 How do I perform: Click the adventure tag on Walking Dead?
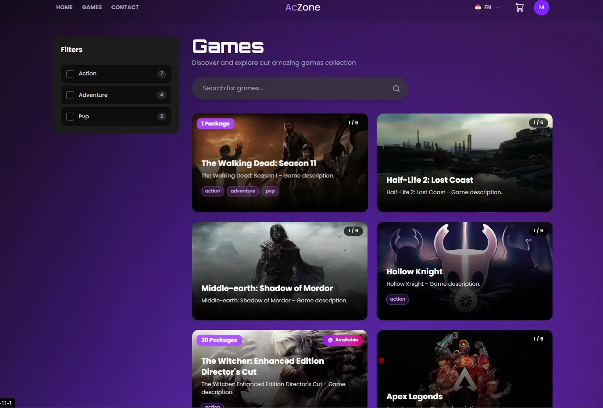coord(243,191)
